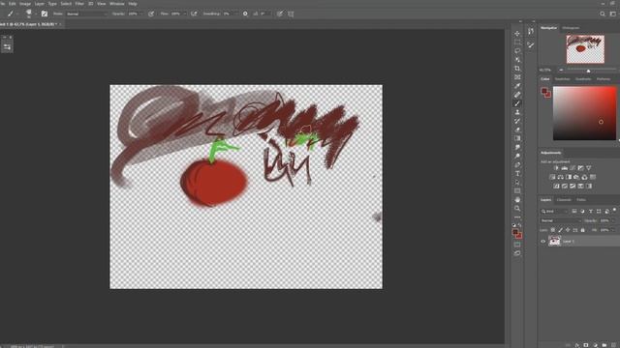620x348 pixels.
Task: Add a Hue/Saturation adjustment
Action: (x=552, y=177)
